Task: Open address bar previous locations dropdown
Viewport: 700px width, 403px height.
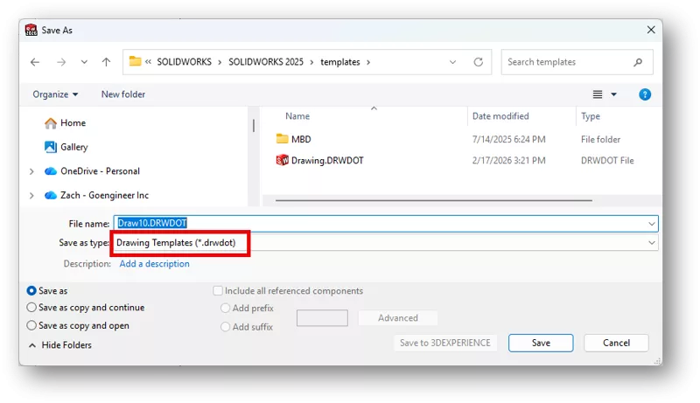Action: click(x=452, y=62)
